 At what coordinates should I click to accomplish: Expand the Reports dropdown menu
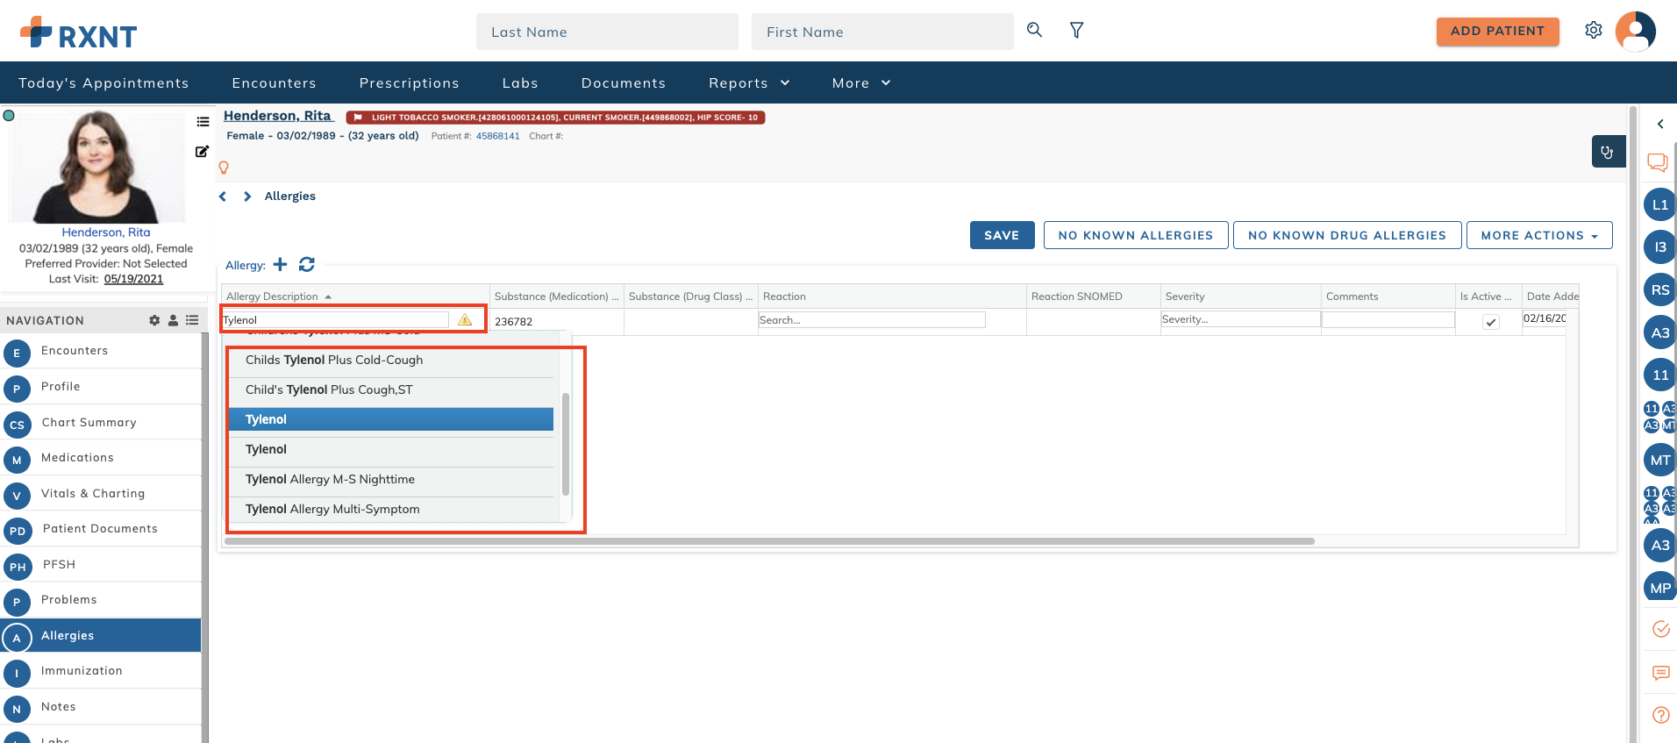(750, 82)
